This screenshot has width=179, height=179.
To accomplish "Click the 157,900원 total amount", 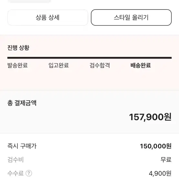I will pos(150,117).
